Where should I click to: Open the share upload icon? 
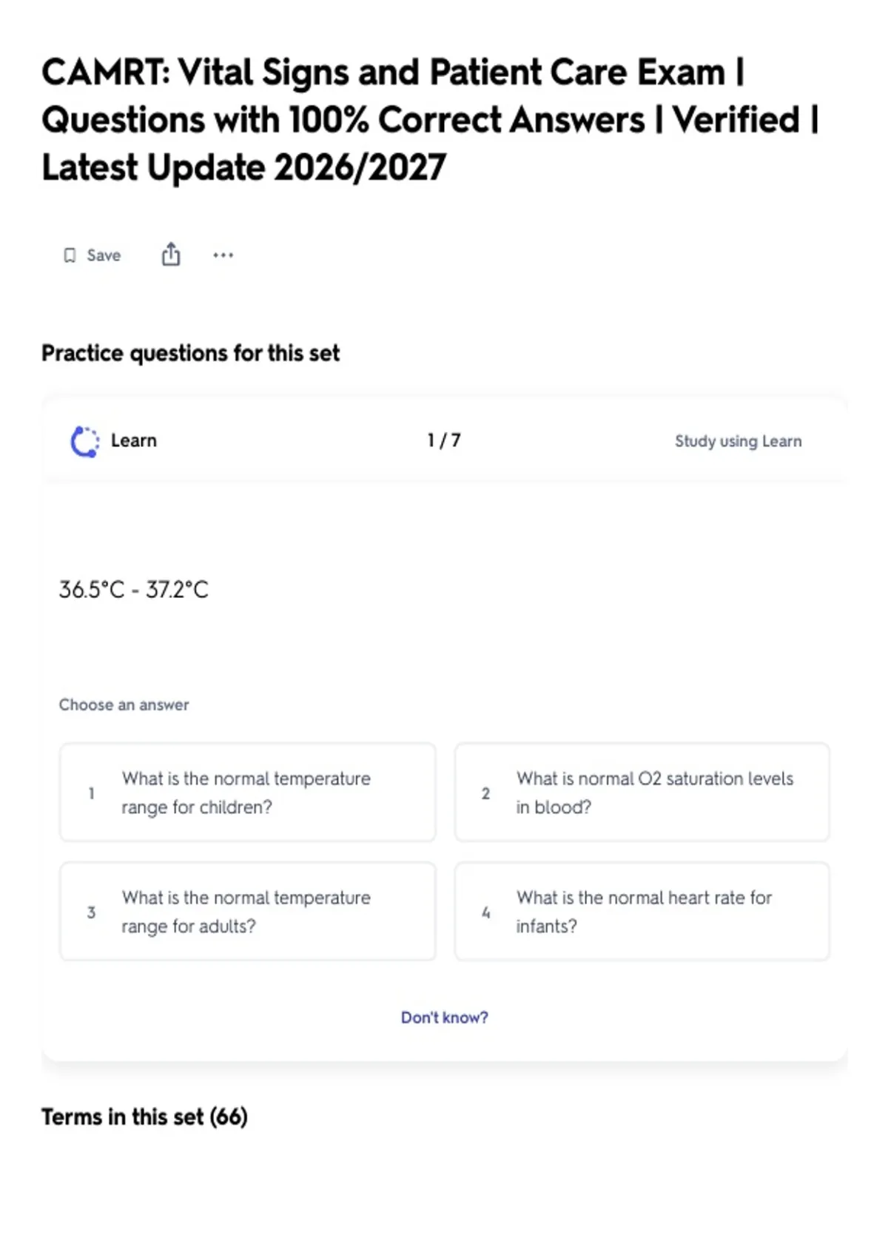[x=171, y=254]
